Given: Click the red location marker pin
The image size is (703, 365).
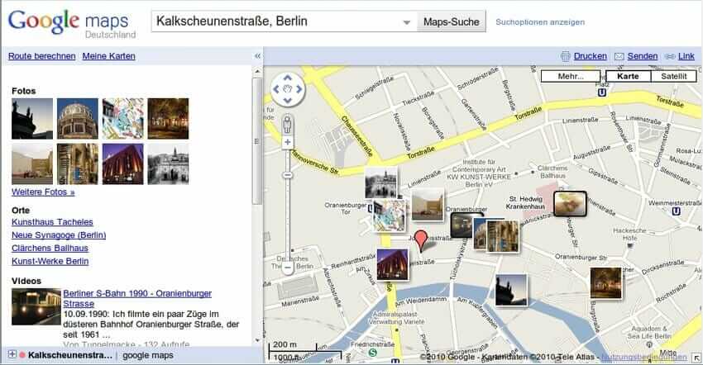Looking at the screenshot, I should coord(421,240).
